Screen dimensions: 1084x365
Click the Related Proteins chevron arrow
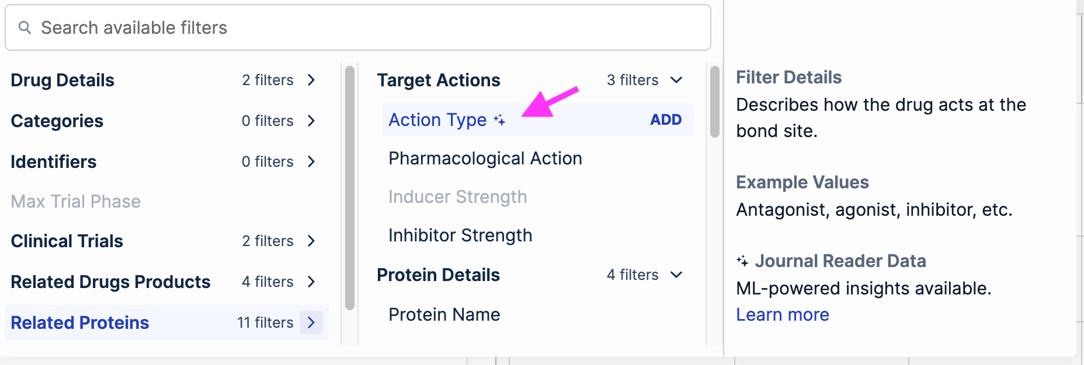311,322
